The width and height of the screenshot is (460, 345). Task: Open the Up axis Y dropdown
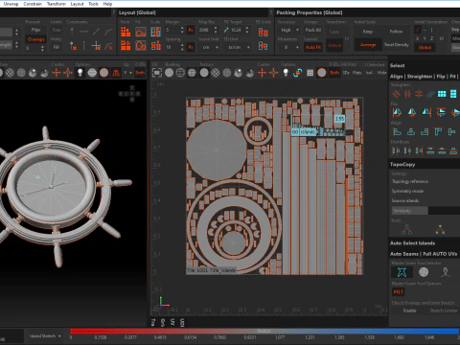127,73
